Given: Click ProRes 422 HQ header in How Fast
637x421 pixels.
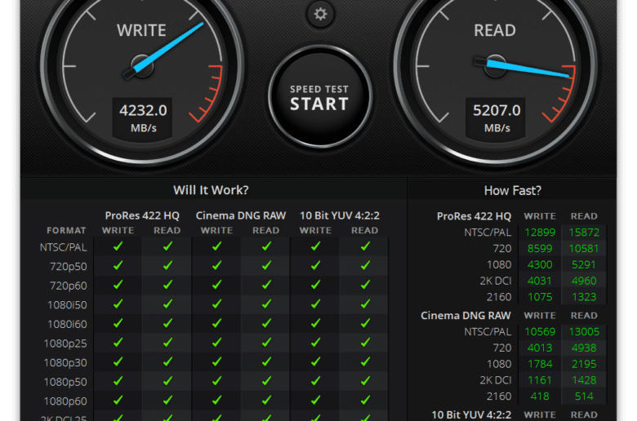Looking at the screenshot, I should [474, 216].
